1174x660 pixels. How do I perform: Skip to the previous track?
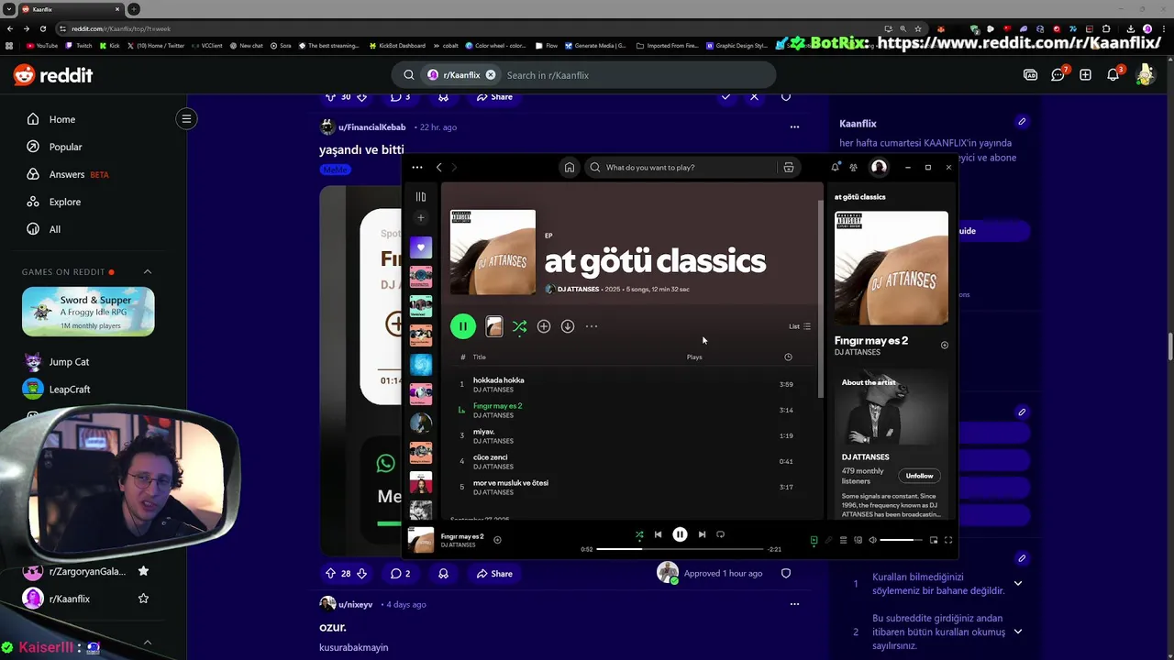coord(658,534)
